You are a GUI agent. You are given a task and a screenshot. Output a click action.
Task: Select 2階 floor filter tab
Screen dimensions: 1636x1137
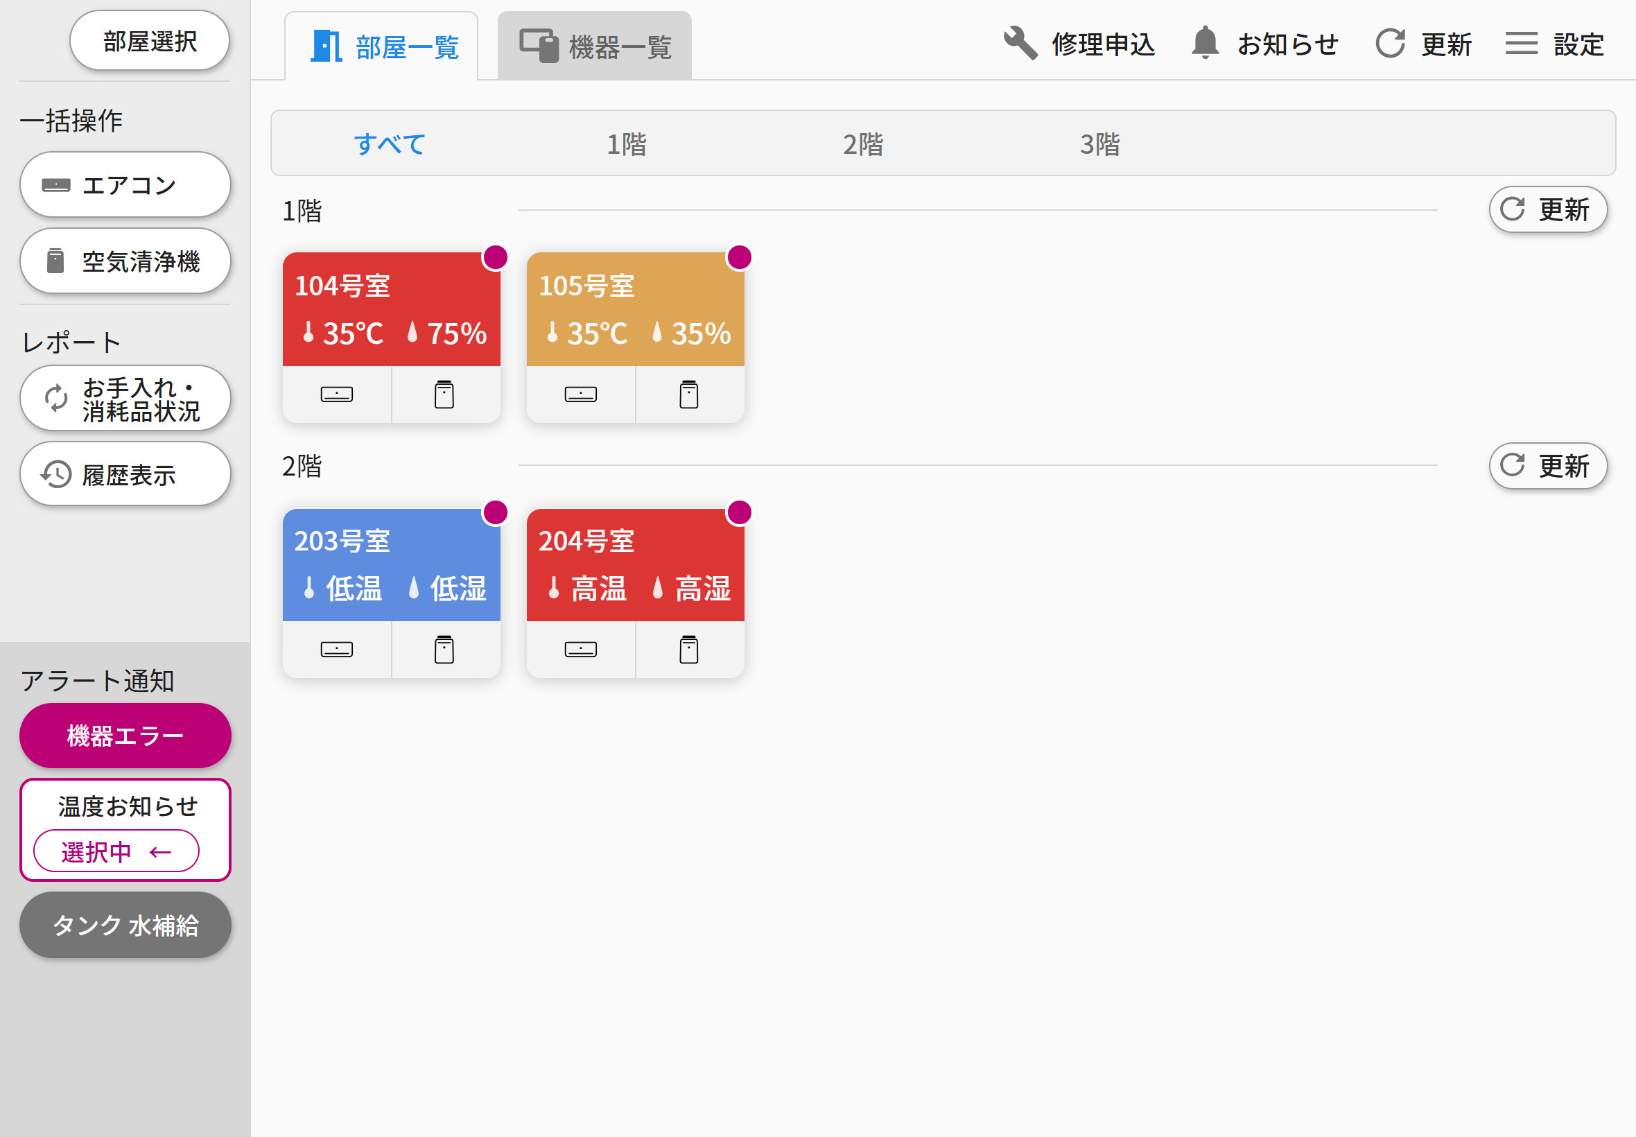pos(862,144)
